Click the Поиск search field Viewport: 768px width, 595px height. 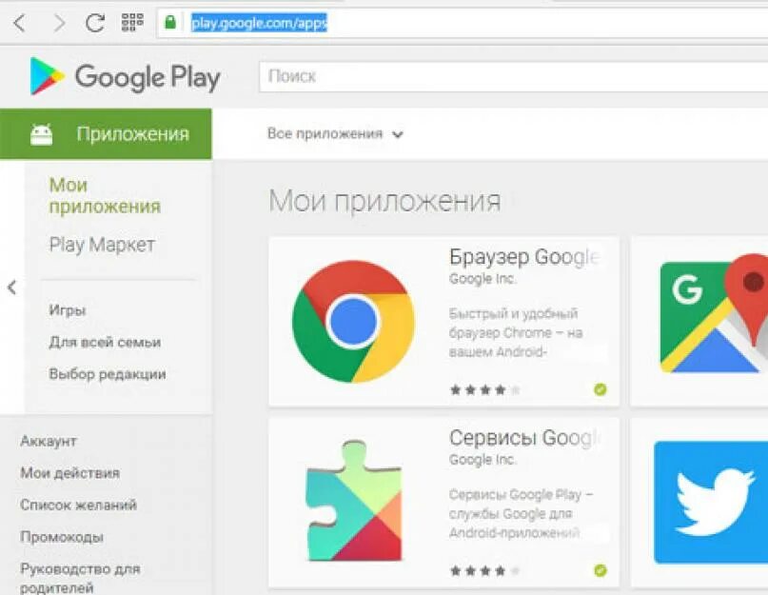pyautogui.click(x=513, y=76)
